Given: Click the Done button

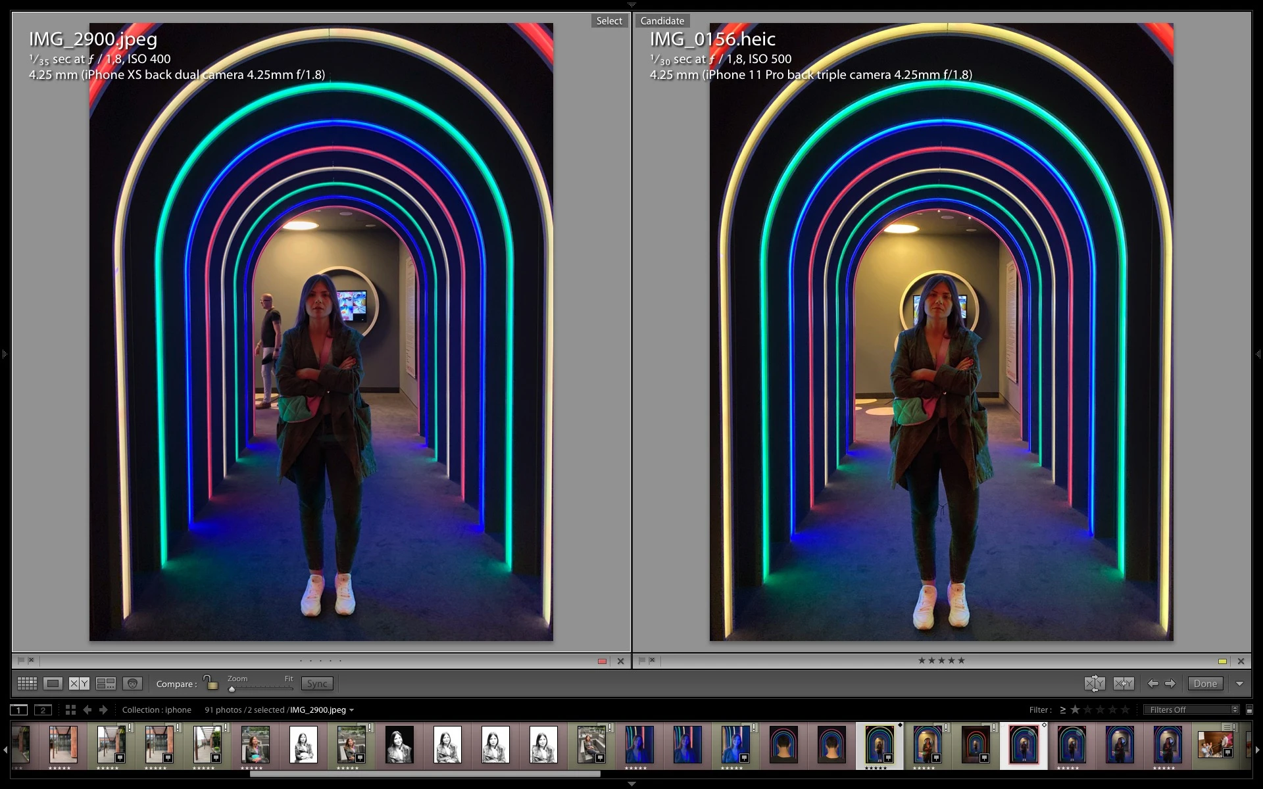Looking at the screenshot, I should (1205, 684).
